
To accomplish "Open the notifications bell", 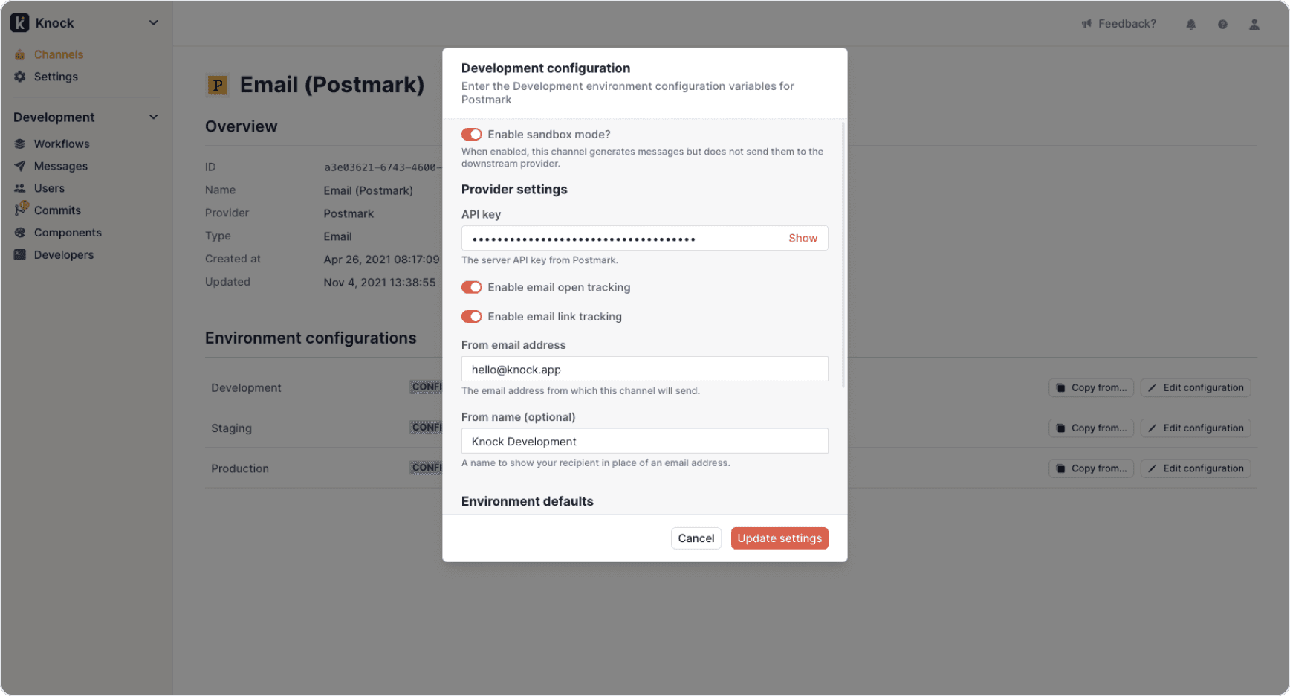I will (1191, 24).
